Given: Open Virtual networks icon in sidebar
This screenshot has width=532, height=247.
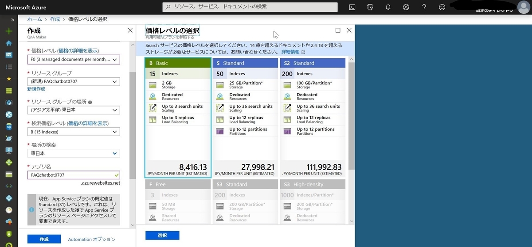Looking at the screenshot, I should 8,186.
